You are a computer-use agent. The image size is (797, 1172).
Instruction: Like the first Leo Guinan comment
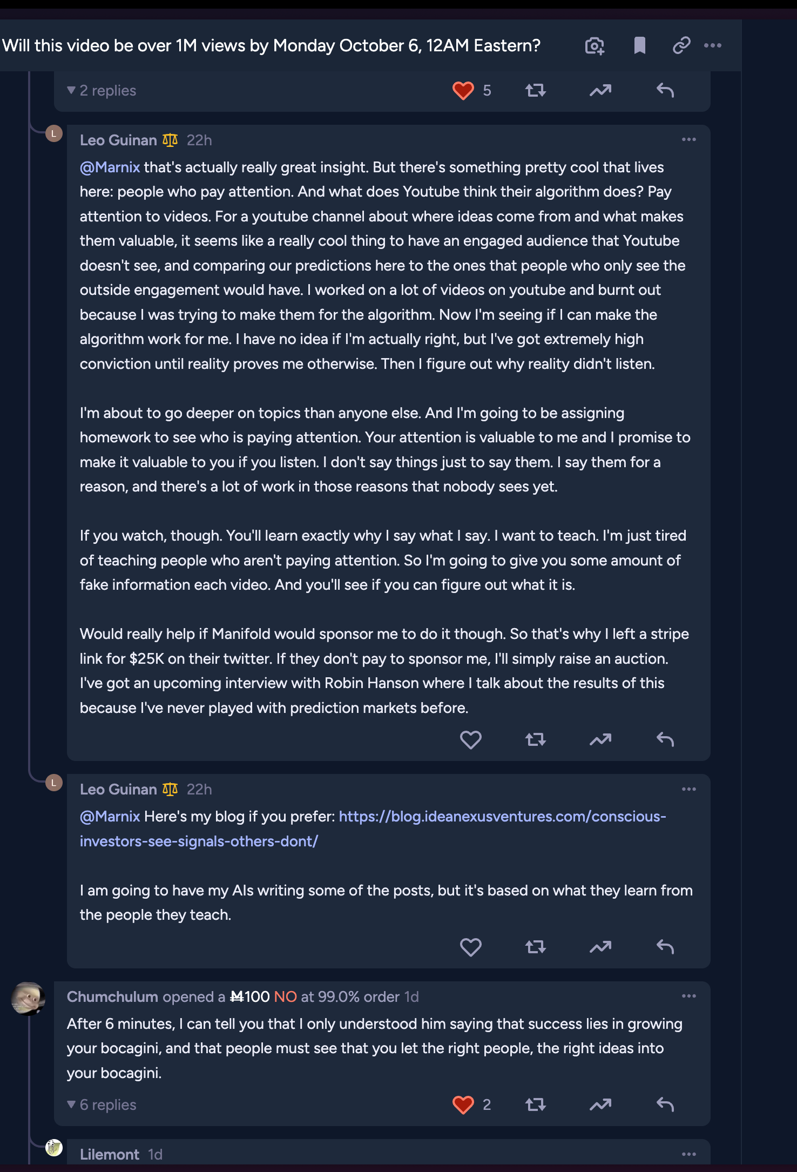coord(470,739)
